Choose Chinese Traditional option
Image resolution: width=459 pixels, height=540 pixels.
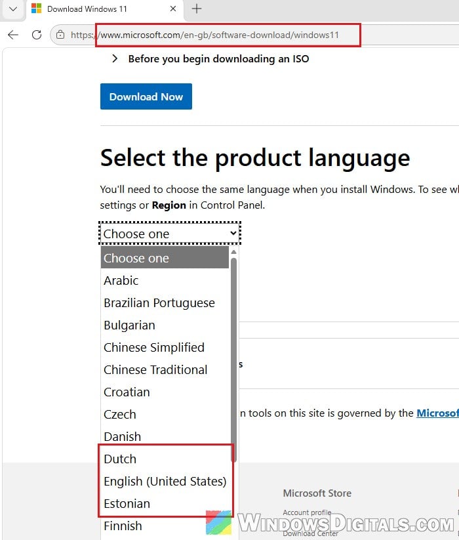tap(165, 369)
